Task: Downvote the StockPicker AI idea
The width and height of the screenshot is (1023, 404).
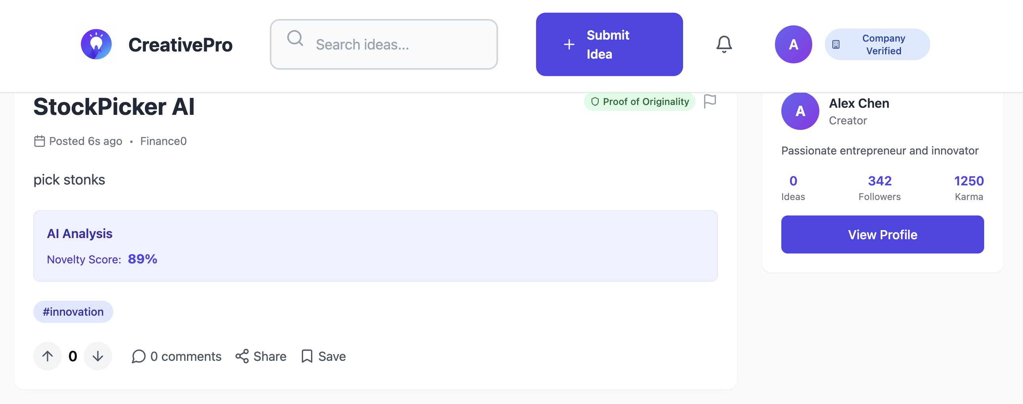Action: tap(98, 356)
